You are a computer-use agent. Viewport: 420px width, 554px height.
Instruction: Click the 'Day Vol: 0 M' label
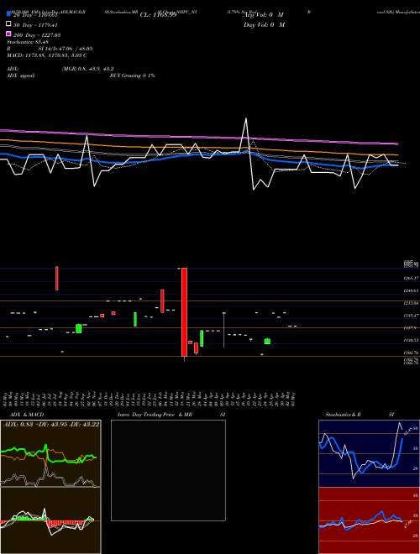pos(264,24)
